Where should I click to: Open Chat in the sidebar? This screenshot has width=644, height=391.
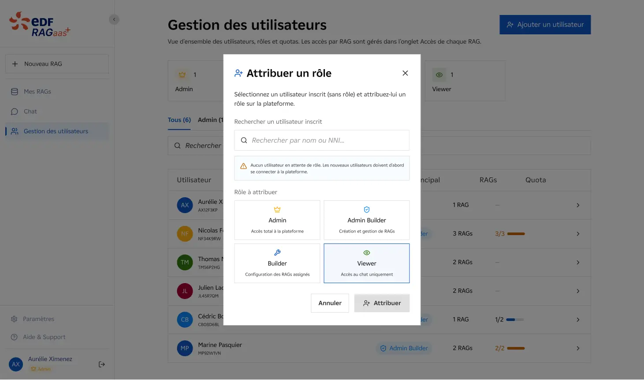point(57,111)
